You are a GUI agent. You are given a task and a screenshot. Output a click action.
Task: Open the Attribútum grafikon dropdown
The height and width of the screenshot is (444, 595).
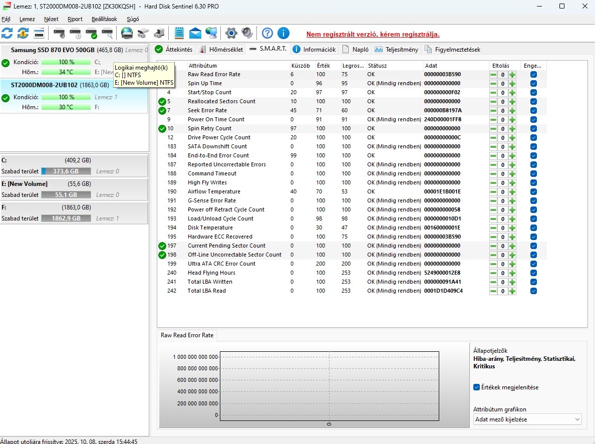527,419
